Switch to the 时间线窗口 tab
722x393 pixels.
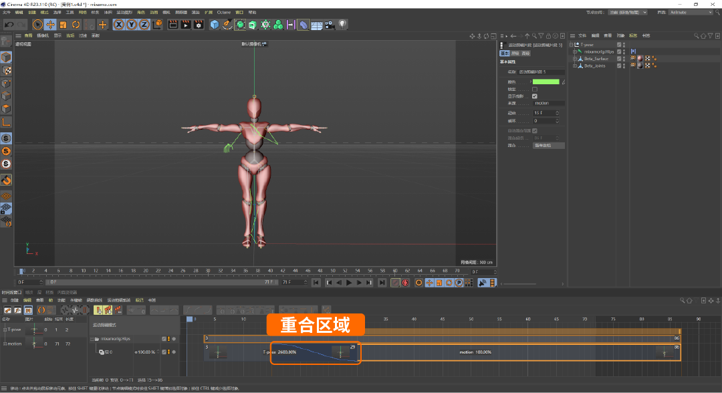[11, 292]
